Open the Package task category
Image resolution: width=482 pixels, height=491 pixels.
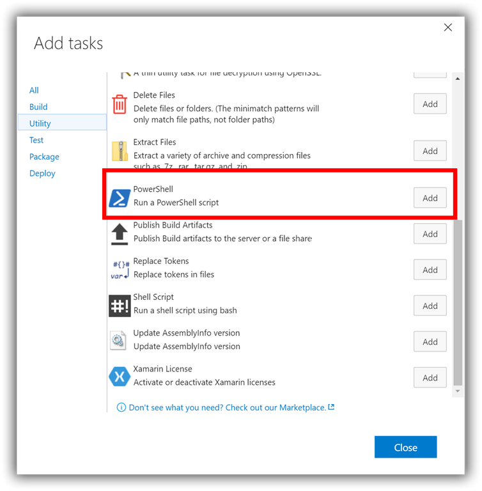click(44, 157)
